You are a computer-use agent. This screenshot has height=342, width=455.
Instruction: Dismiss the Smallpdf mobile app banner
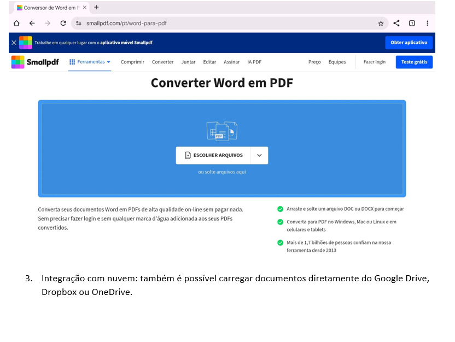(x=14, y=43)
